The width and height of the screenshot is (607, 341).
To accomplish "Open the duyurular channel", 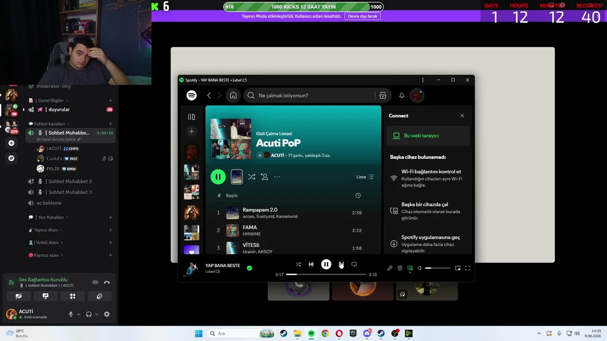I will 71,109.
